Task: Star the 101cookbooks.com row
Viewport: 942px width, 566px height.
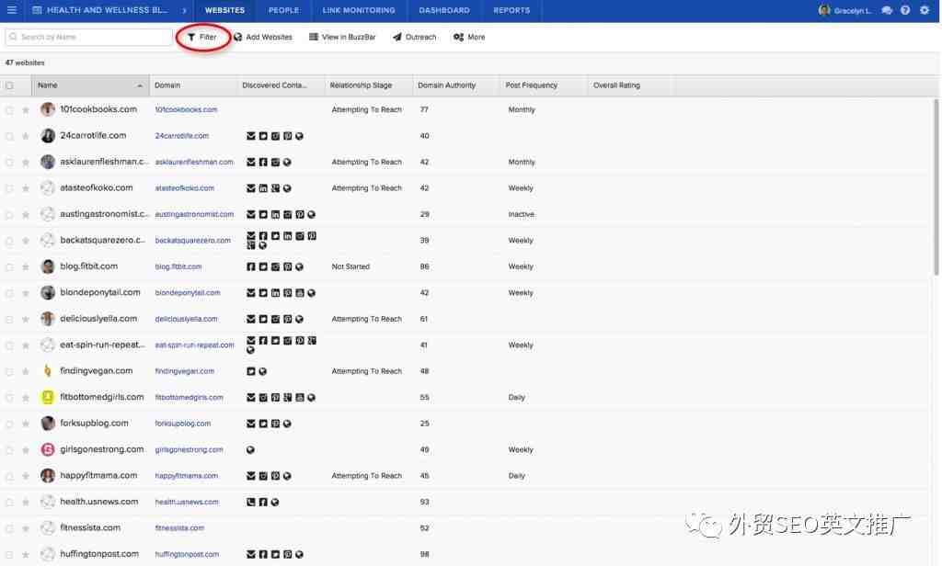Action: [x=25, y=110]
